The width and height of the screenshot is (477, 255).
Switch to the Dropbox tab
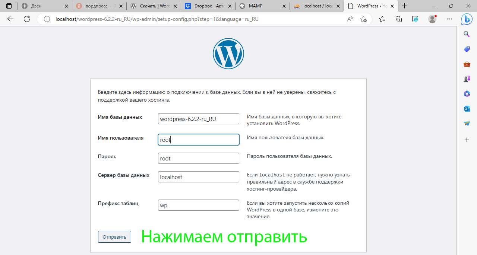pyautogui.click(x=209, y=6)
